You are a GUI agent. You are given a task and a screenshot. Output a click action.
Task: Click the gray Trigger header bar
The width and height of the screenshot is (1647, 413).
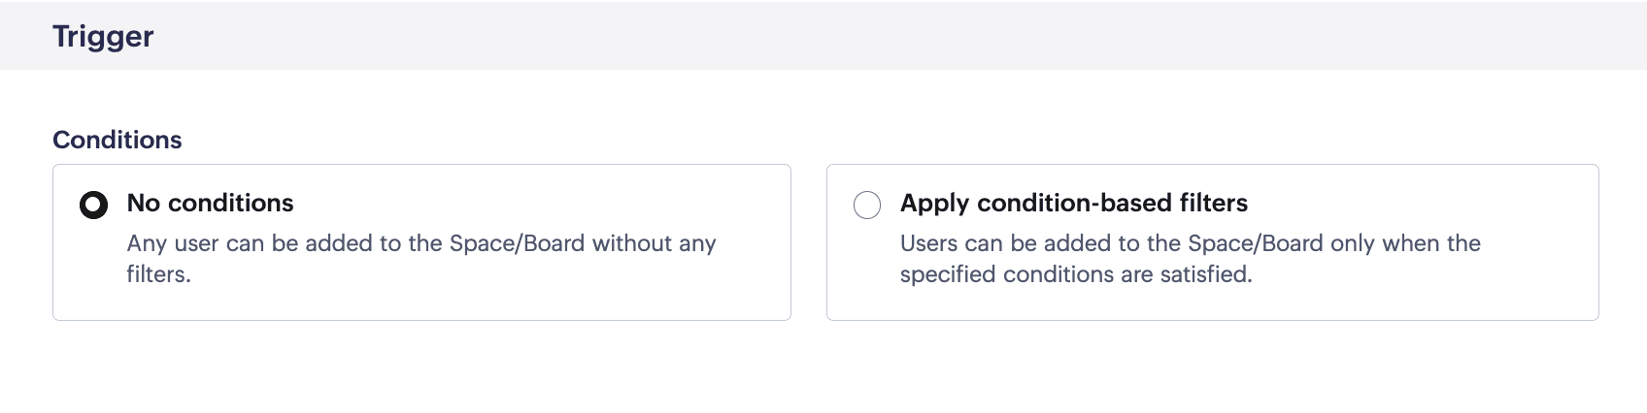click(874, 36)
